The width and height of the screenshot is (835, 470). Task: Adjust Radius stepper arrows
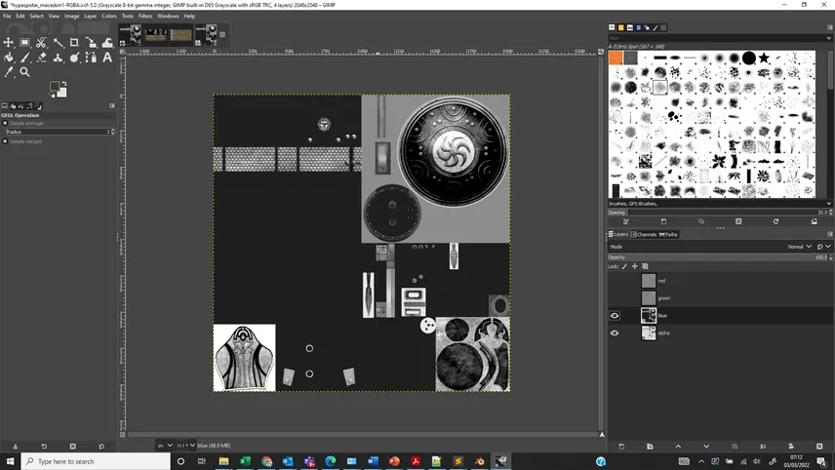pos(112,132)
